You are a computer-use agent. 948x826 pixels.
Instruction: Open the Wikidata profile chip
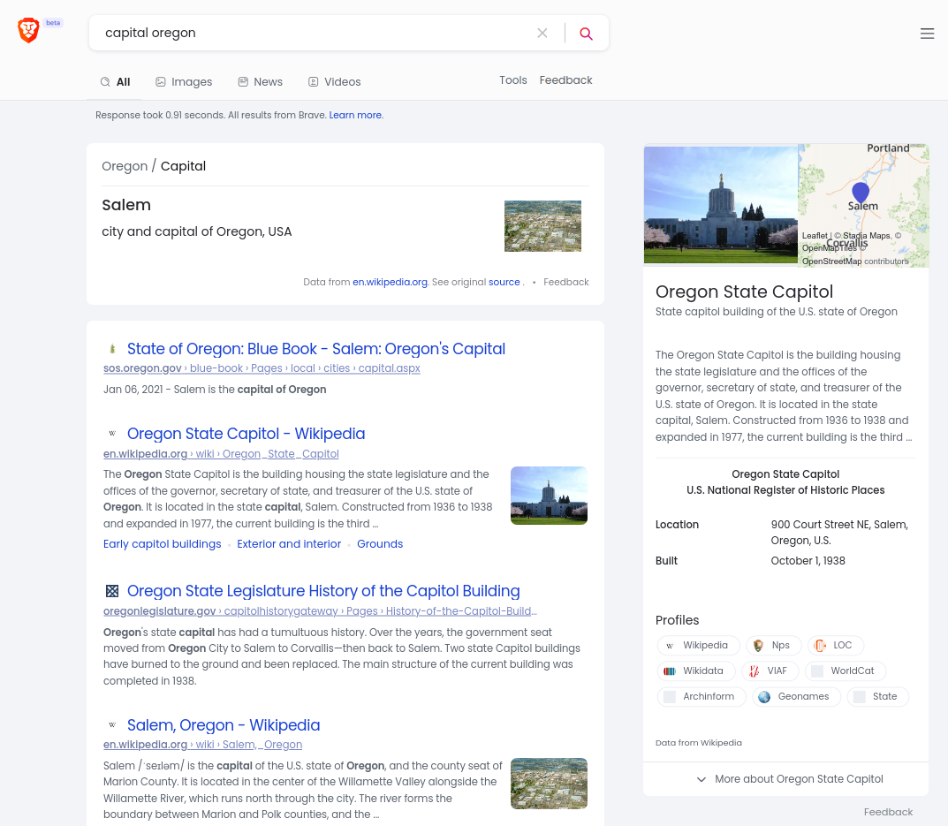(x=696, y=671)
